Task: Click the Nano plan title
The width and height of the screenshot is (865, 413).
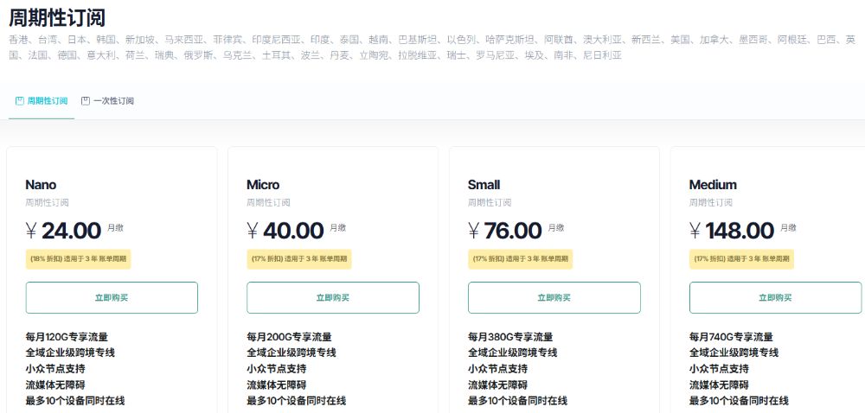Action: click(x=41, y=185)
